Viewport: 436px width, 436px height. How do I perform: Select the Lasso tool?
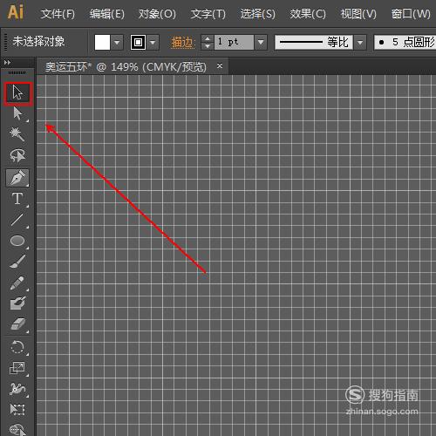click(17, 155)
